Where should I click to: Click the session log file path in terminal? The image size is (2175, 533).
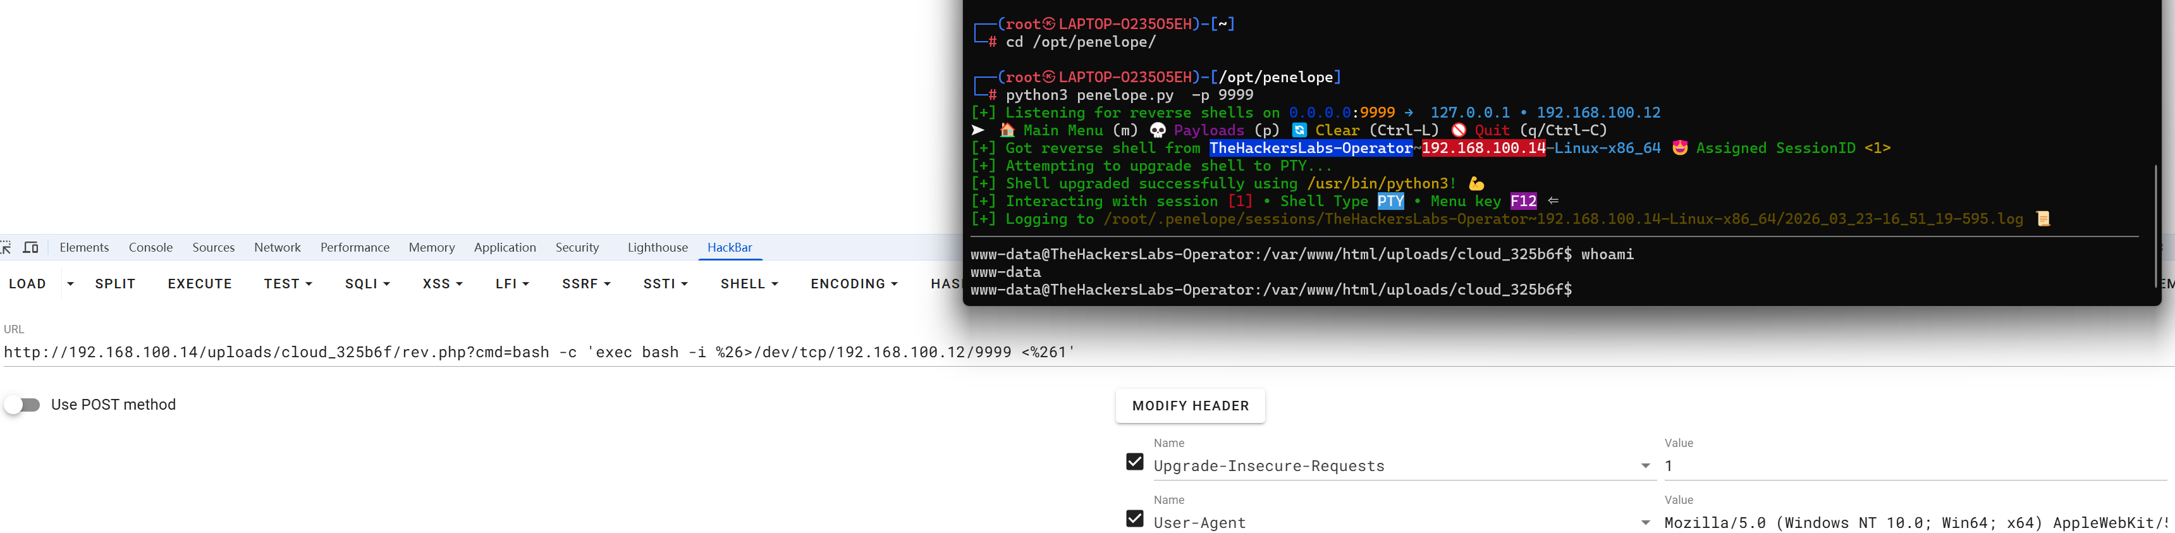pyautogui.click(x=1563, y=219)
